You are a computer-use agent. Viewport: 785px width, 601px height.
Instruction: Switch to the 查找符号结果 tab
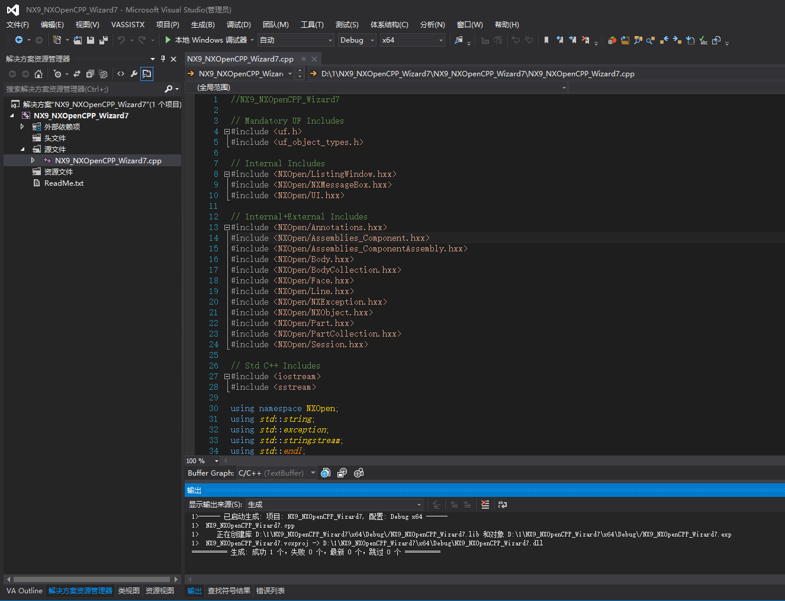229,590
